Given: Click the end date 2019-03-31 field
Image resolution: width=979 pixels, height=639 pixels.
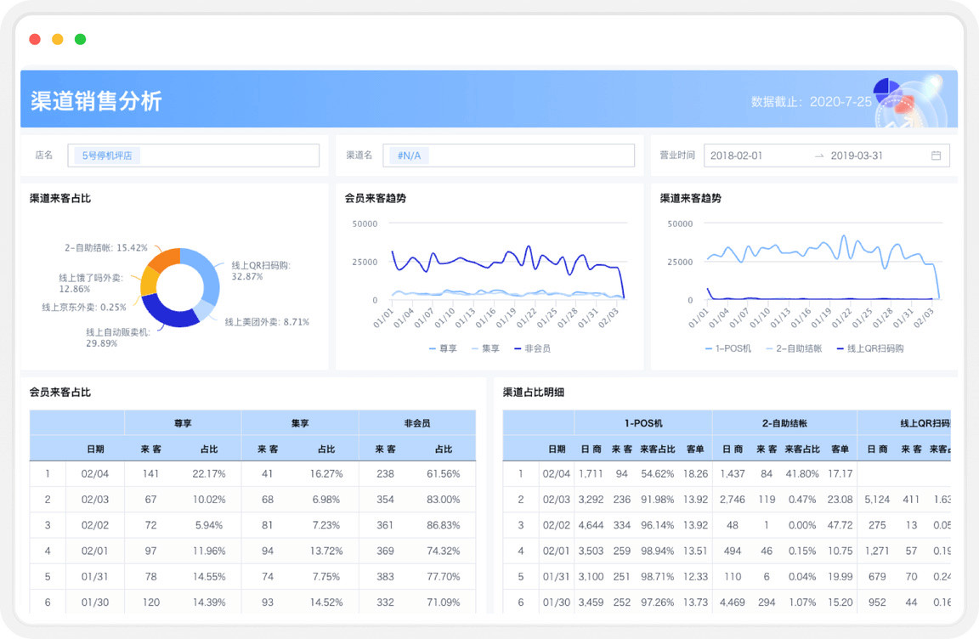Looking at the screenshot, I should (857, 156).
